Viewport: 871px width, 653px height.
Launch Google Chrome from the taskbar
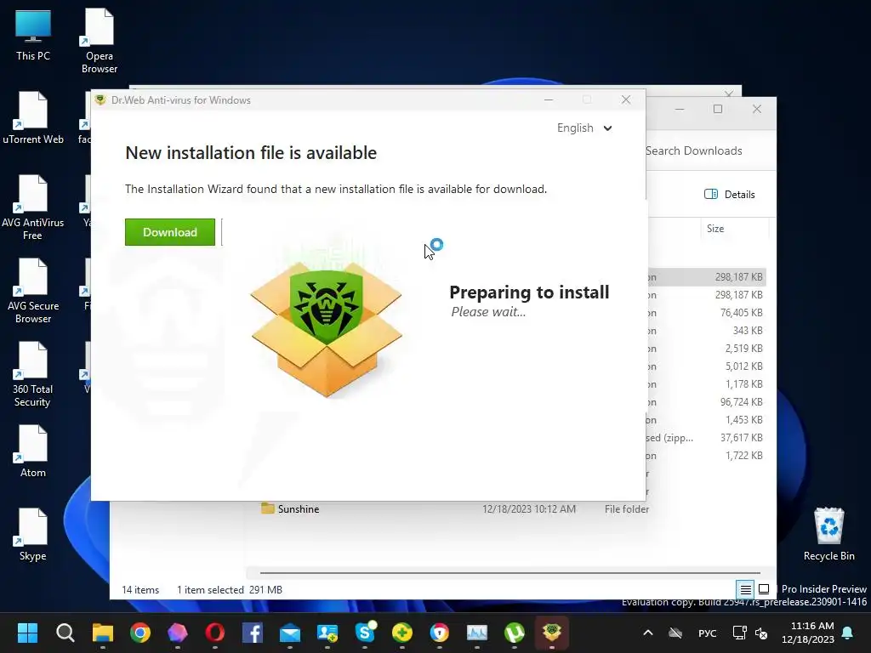[140, 633]
